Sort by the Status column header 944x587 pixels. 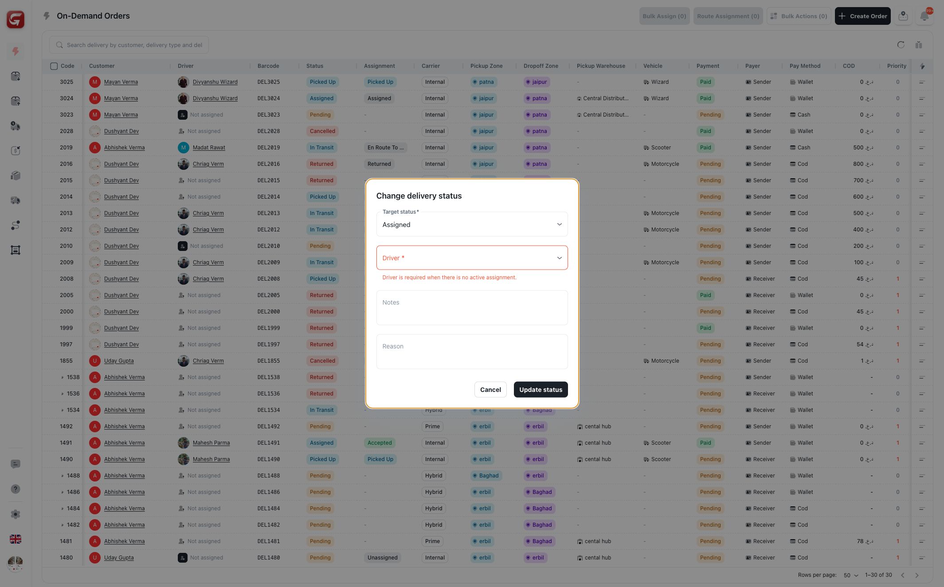pyautogui.click(x=315, y=66)
